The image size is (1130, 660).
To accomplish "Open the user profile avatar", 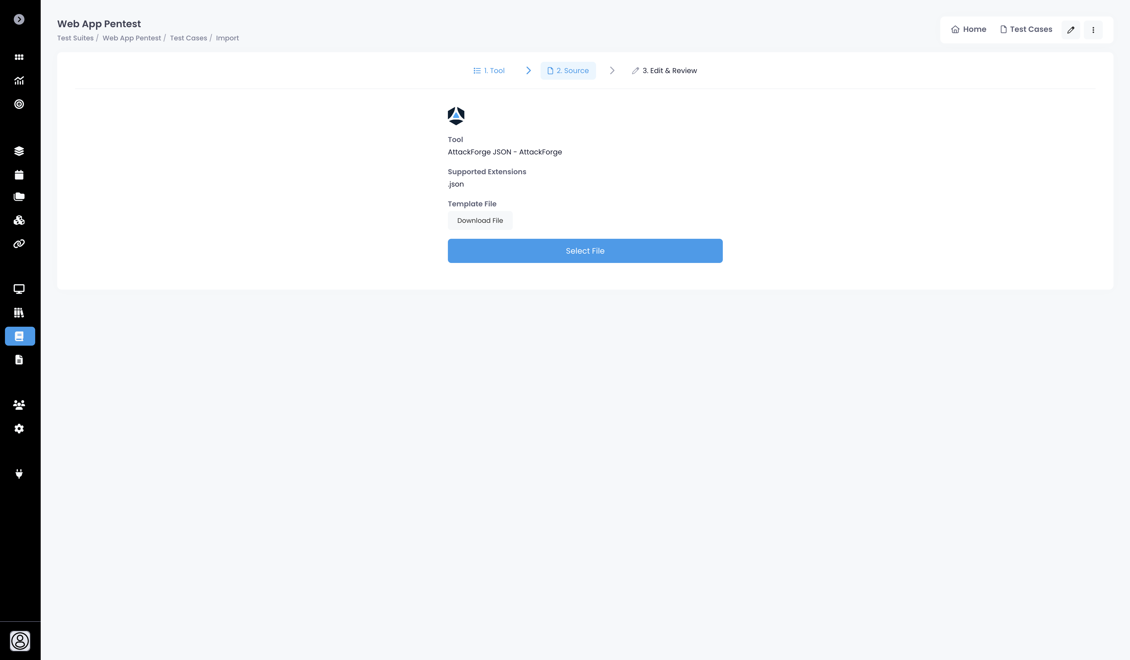I will pos(20,641).
